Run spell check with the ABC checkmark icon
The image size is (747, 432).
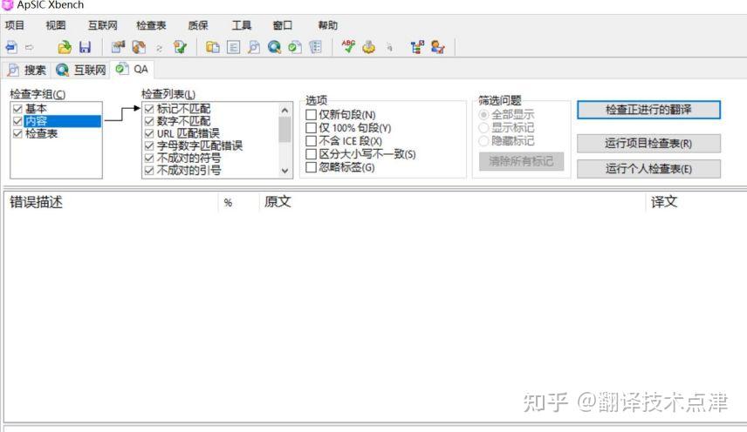(348, 46)
